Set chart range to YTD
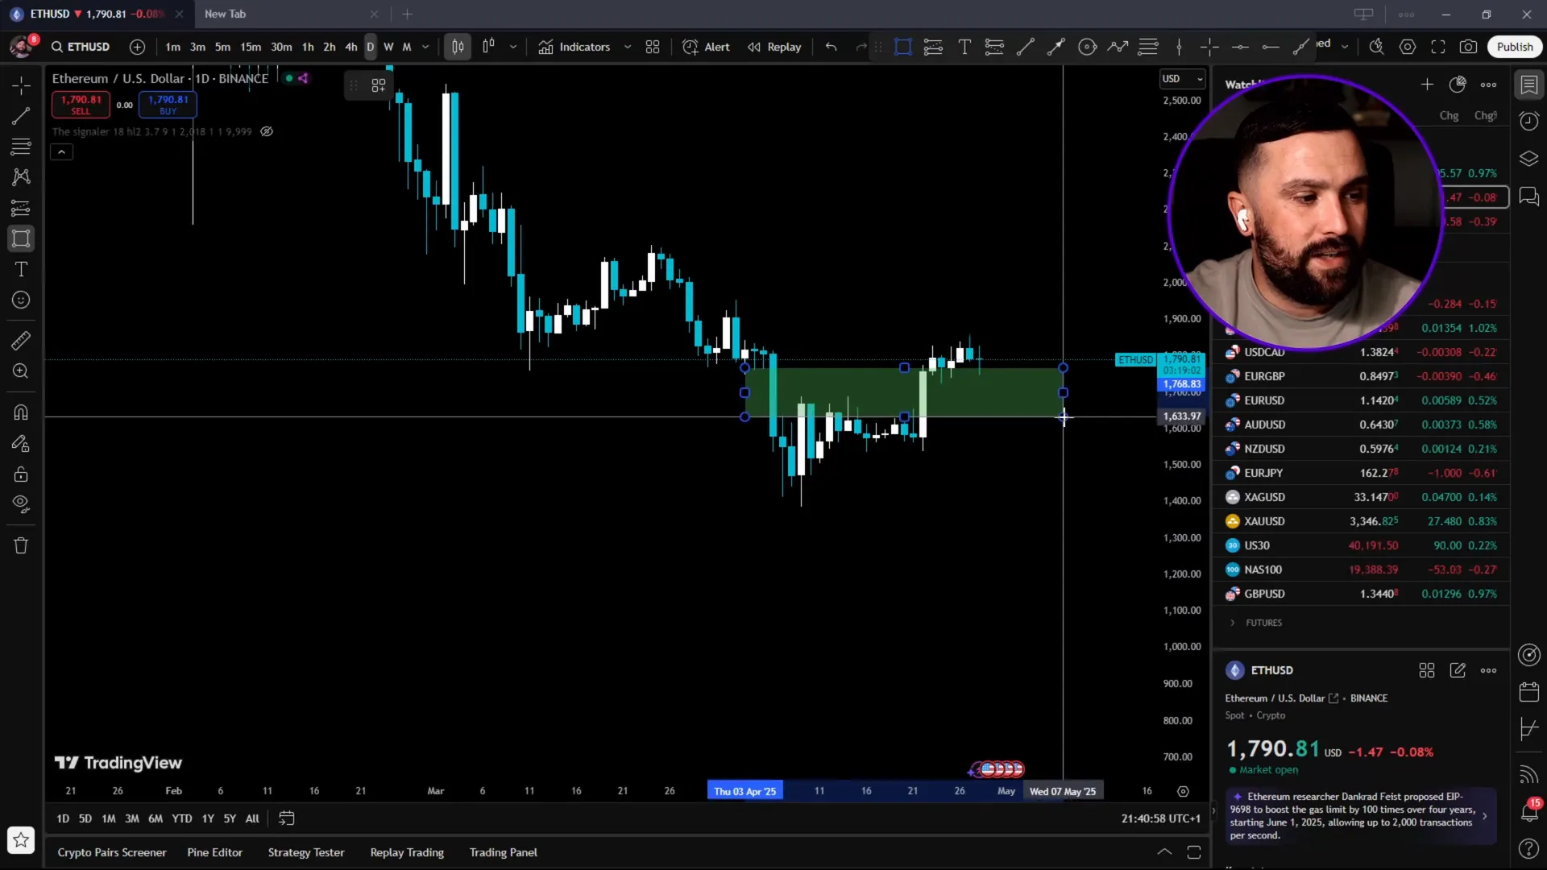The height and width of the screenshot is (870, 1547). pos(182,818)
